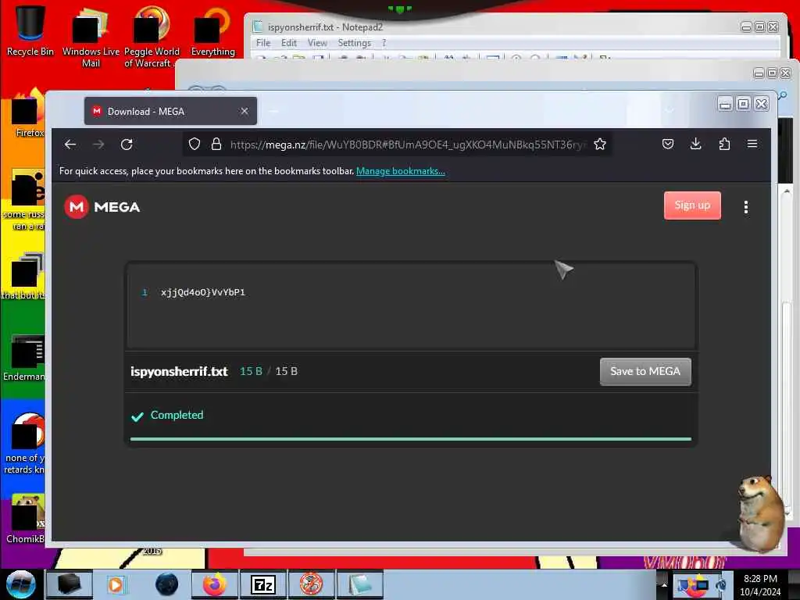The image size is (800, 600).
Task: Go back with the browser back arrow
Action: click(70, 145)
